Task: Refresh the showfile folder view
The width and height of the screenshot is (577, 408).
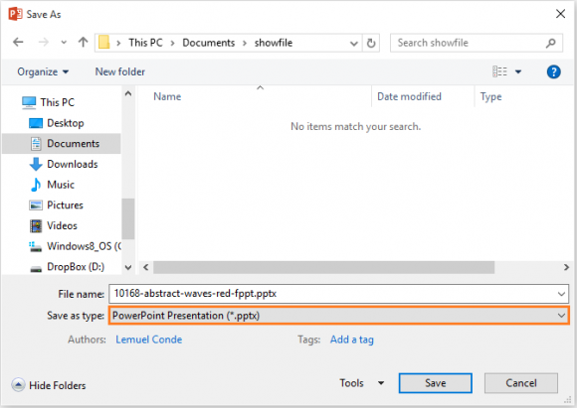Action: (x=371, y=43)
